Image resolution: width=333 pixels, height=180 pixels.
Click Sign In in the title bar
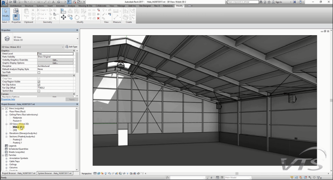click(279, 2)
